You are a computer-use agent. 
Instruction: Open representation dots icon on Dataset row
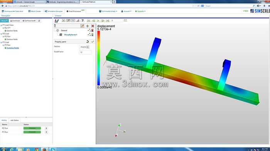(x=89, y=30)
